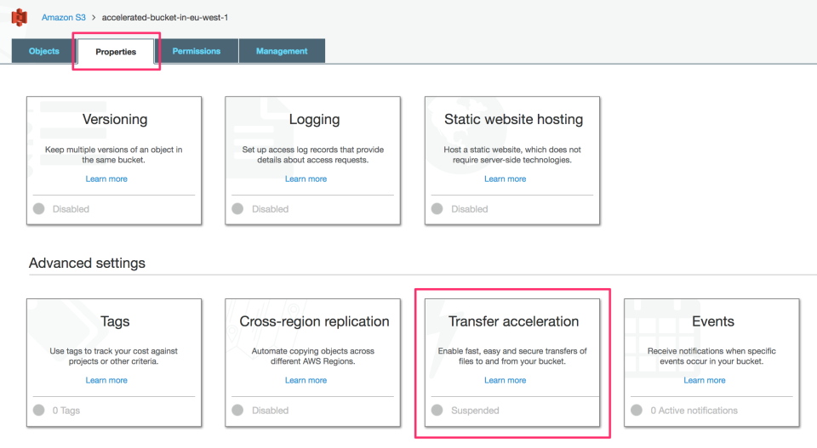The image size is (817, 448).
Task: Click the '0 Tags' status text
Action: point(66,411)
